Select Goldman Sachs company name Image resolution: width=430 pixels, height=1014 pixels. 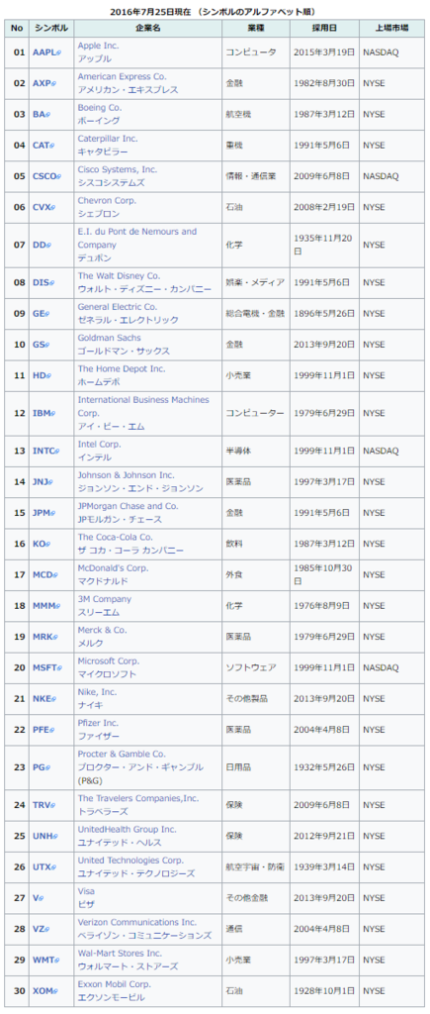(109, 339)
